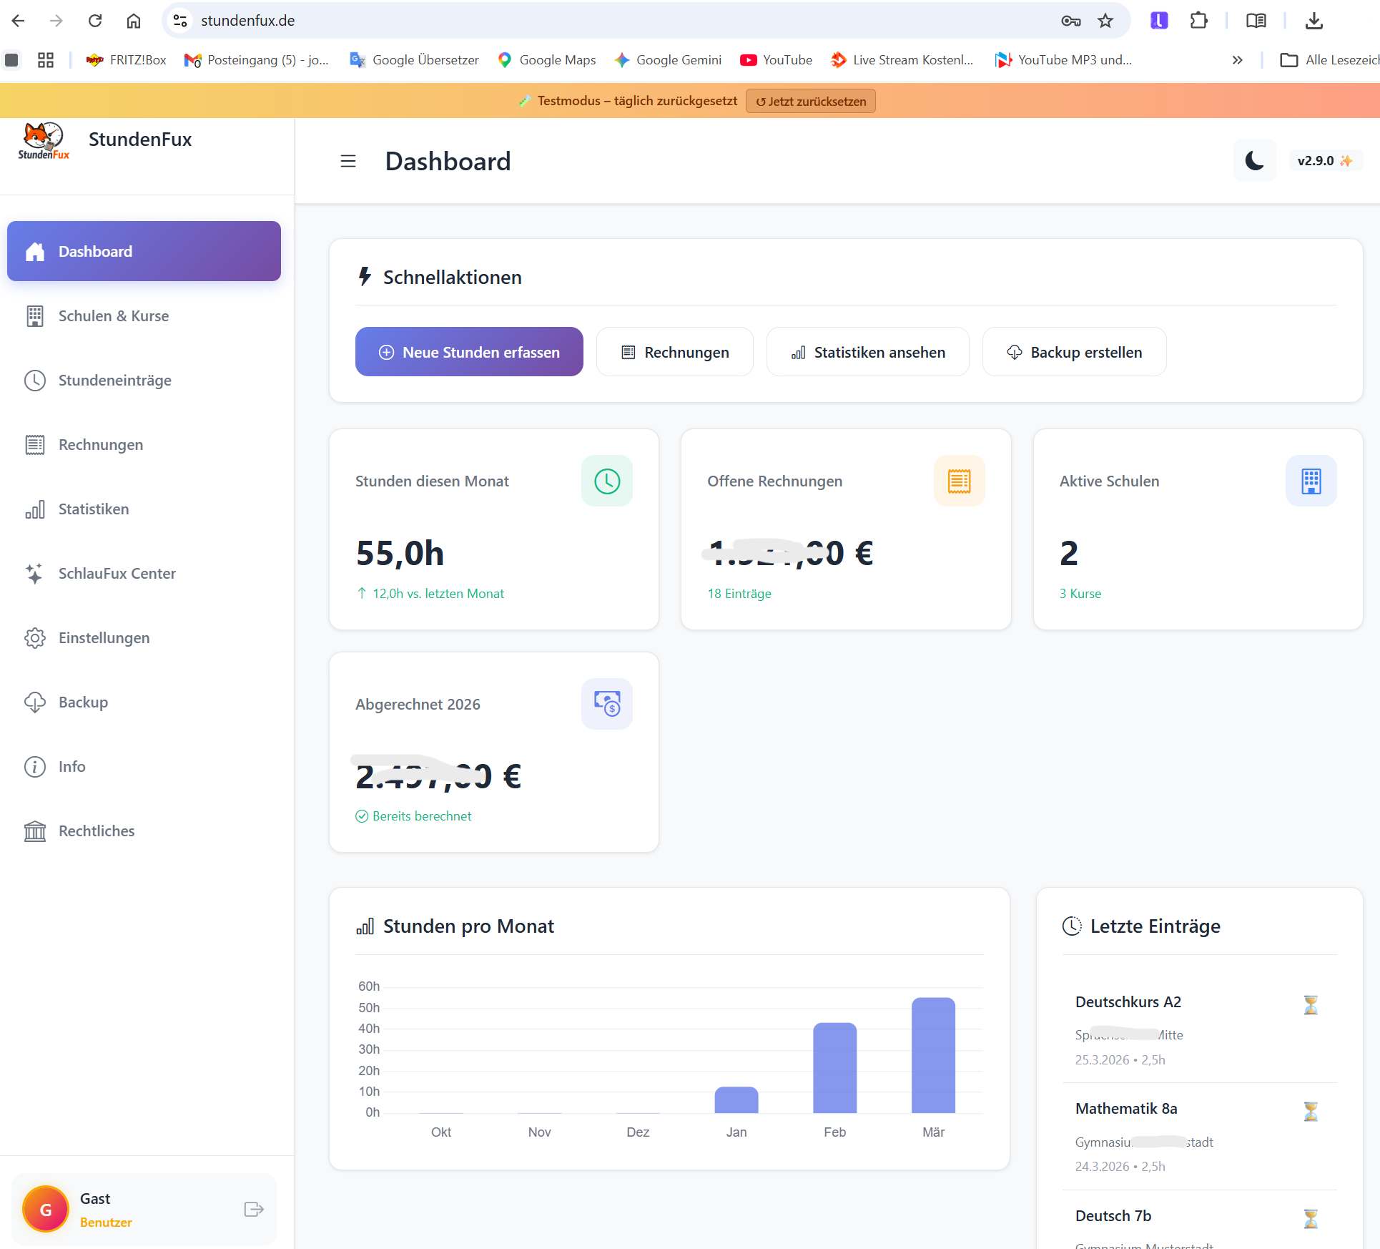Image resolution: width=1380 pixels, height=1249 pixels.
Task: Click Neue Stunden erfassen quick action
Action: [469, 351]
